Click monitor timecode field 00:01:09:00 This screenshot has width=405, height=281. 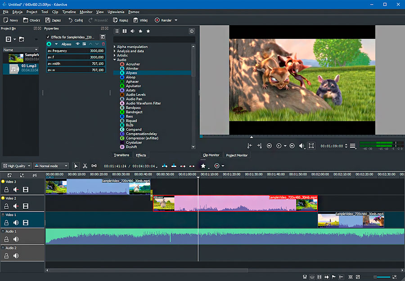tap(332, 146)
